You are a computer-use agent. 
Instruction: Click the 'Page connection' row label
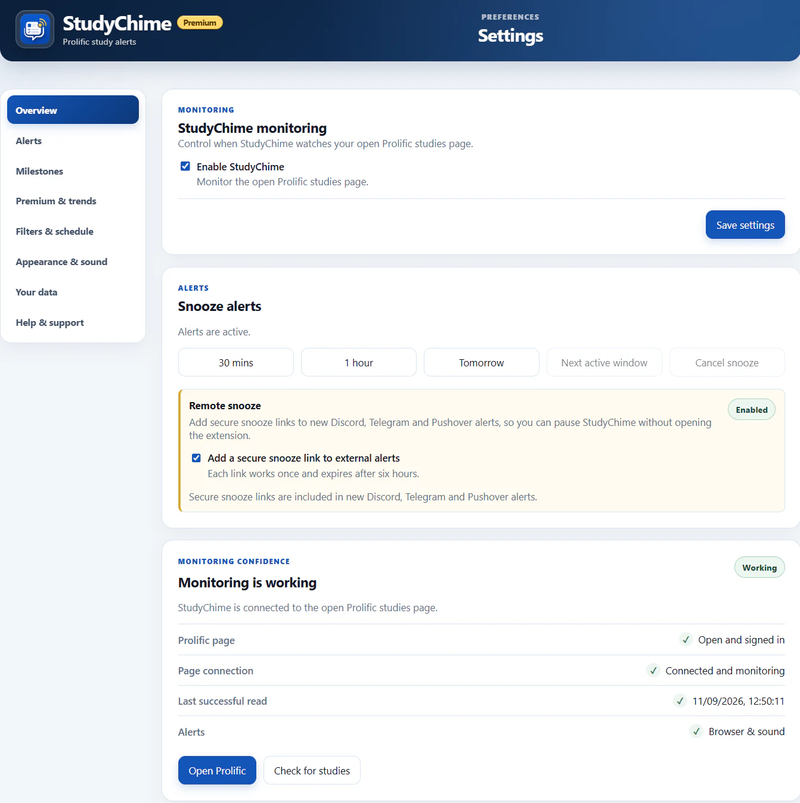pos(216,671)
